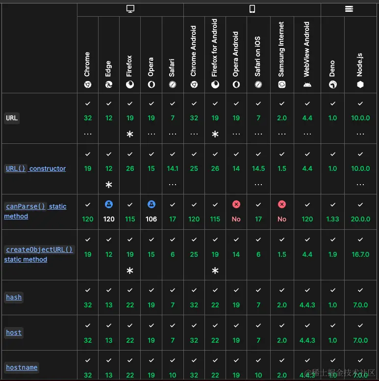The height and width of the screenshot is (381, 379).
Task: Expand ellipsis in URL() constructor Safari cell
Action: (173, 185)
